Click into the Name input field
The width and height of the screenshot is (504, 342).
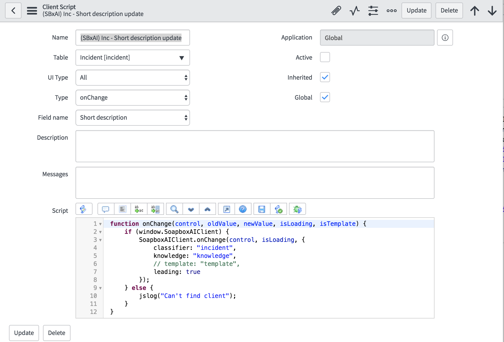coord(133,38)
